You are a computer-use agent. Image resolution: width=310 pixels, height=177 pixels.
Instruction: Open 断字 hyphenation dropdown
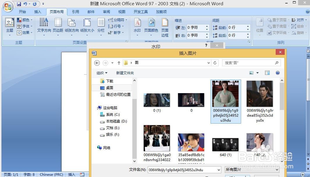[116, 32]
